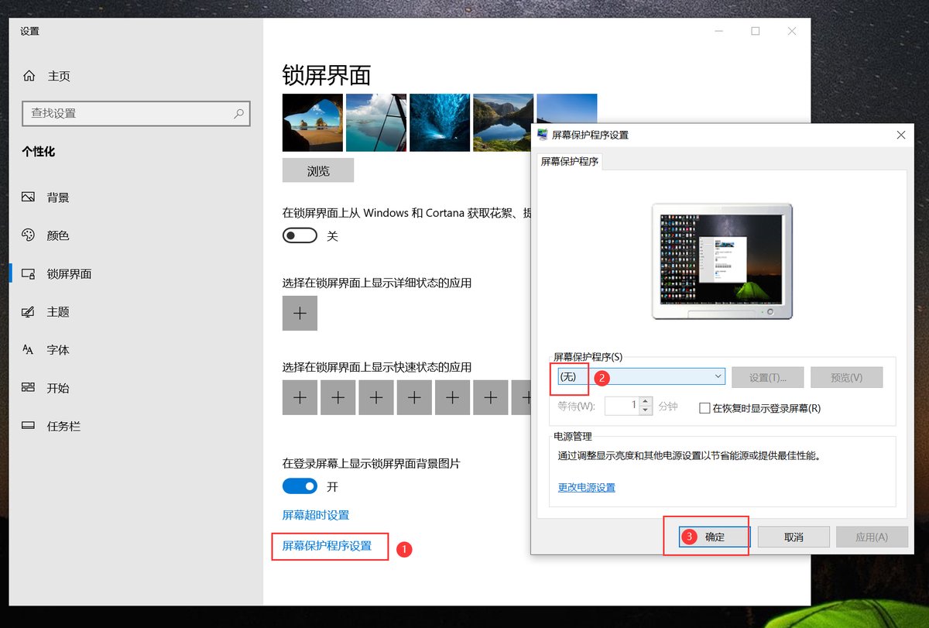
Task: Click 确定 to confirm screen saver settings
Action: pos(715,537)
